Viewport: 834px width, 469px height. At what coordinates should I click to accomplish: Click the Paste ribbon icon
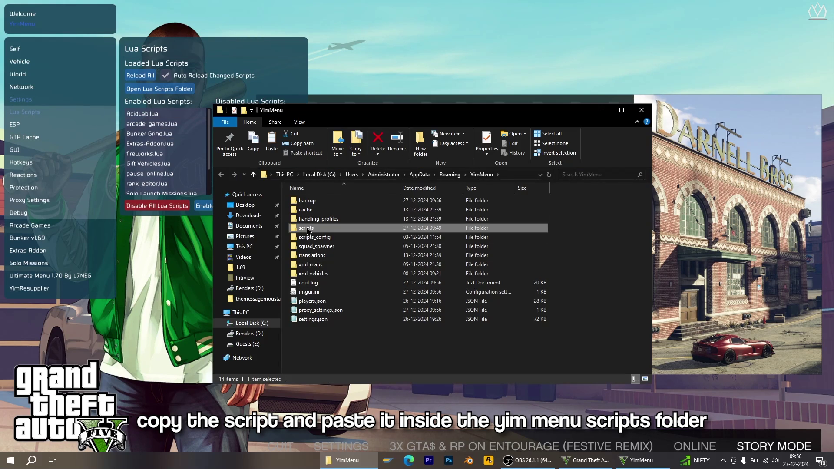[271, 138]
